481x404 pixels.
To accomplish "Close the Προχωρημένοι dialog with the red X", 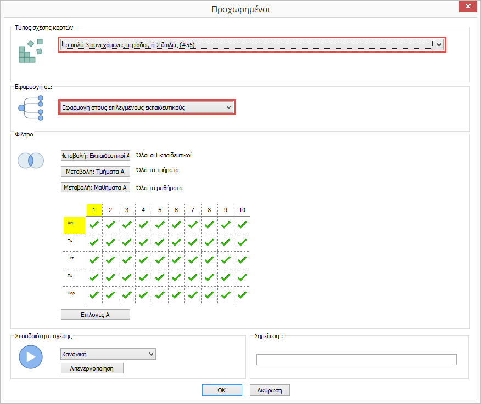I will (467, 7).
